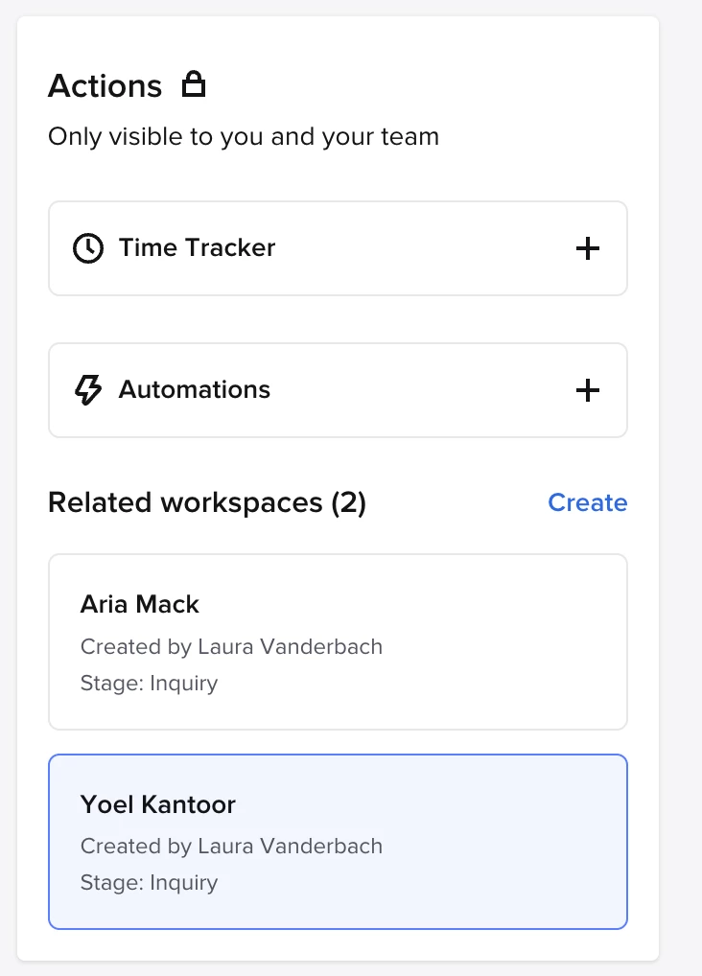The image size is (702, 976).
Task: Click 'Created by Laura Vanderbach' under Aria Mack
Action: (231, 647)
